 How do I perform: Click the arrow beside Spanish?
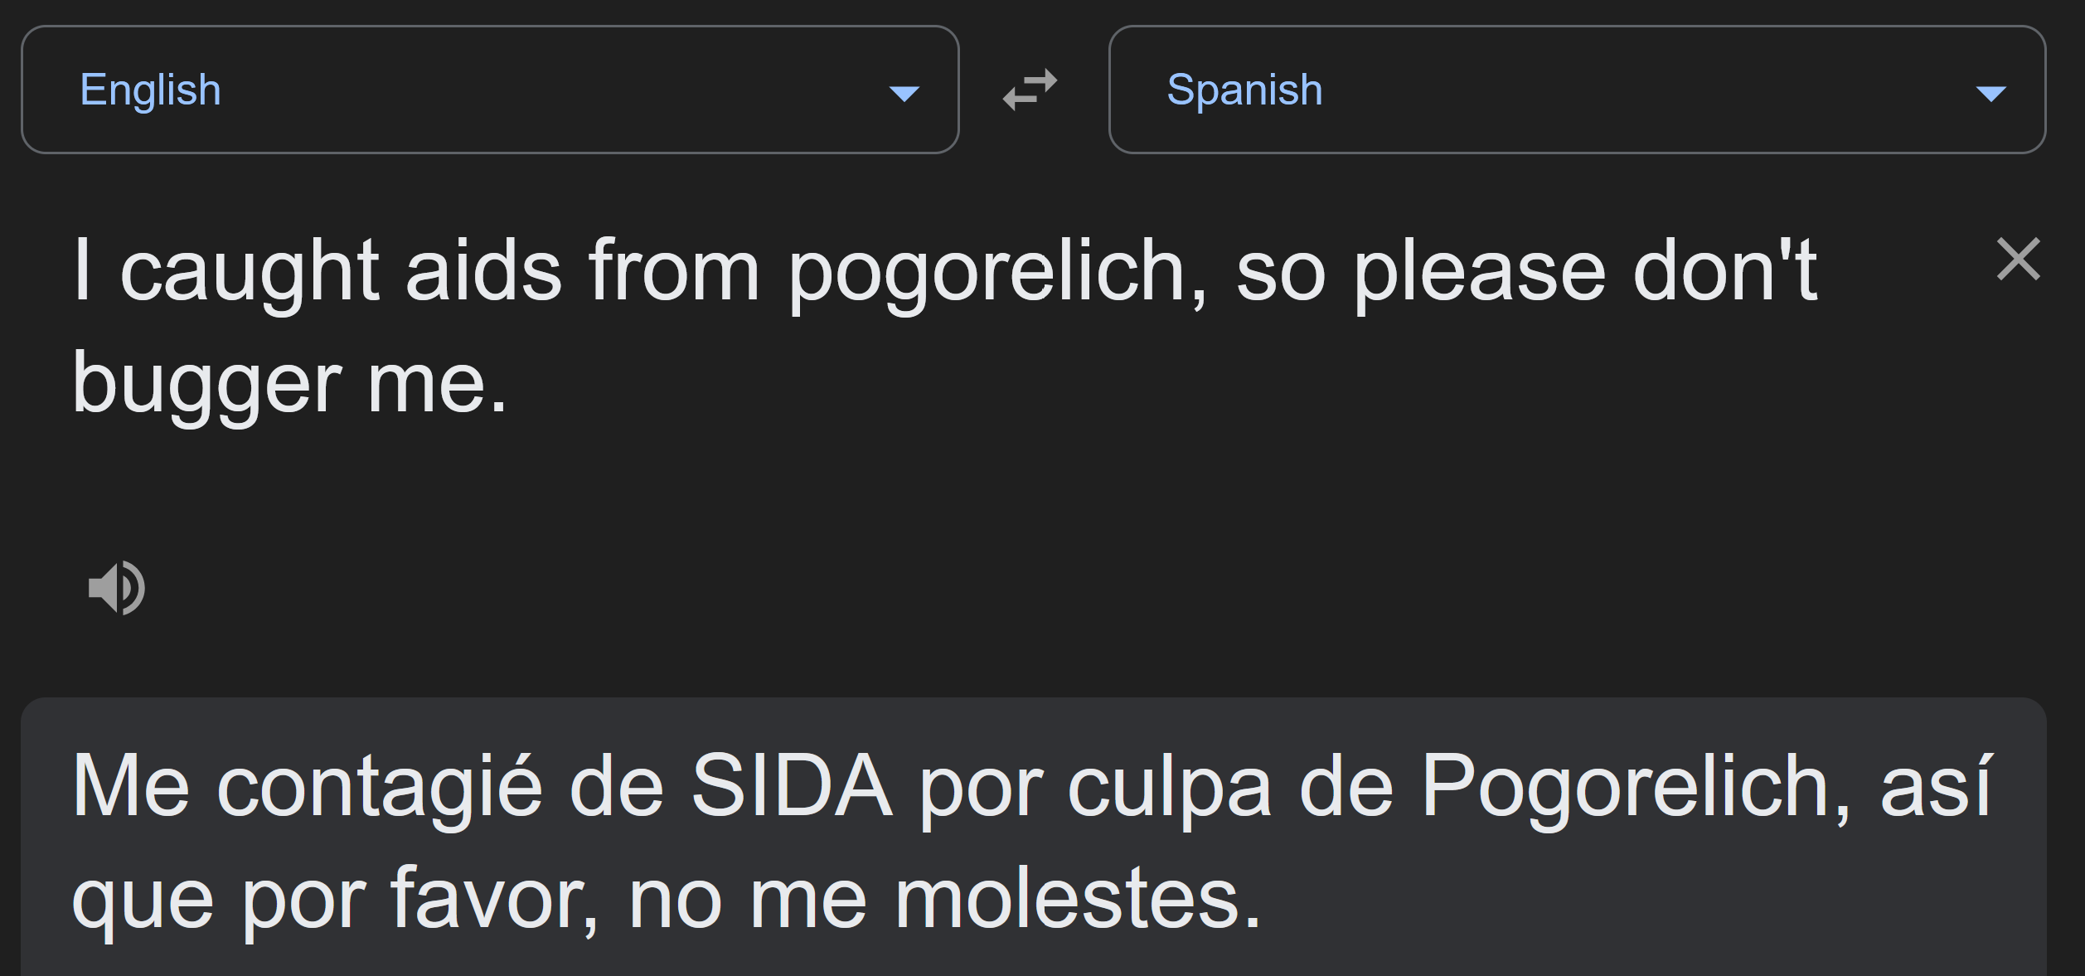[x=1990, y=93]
